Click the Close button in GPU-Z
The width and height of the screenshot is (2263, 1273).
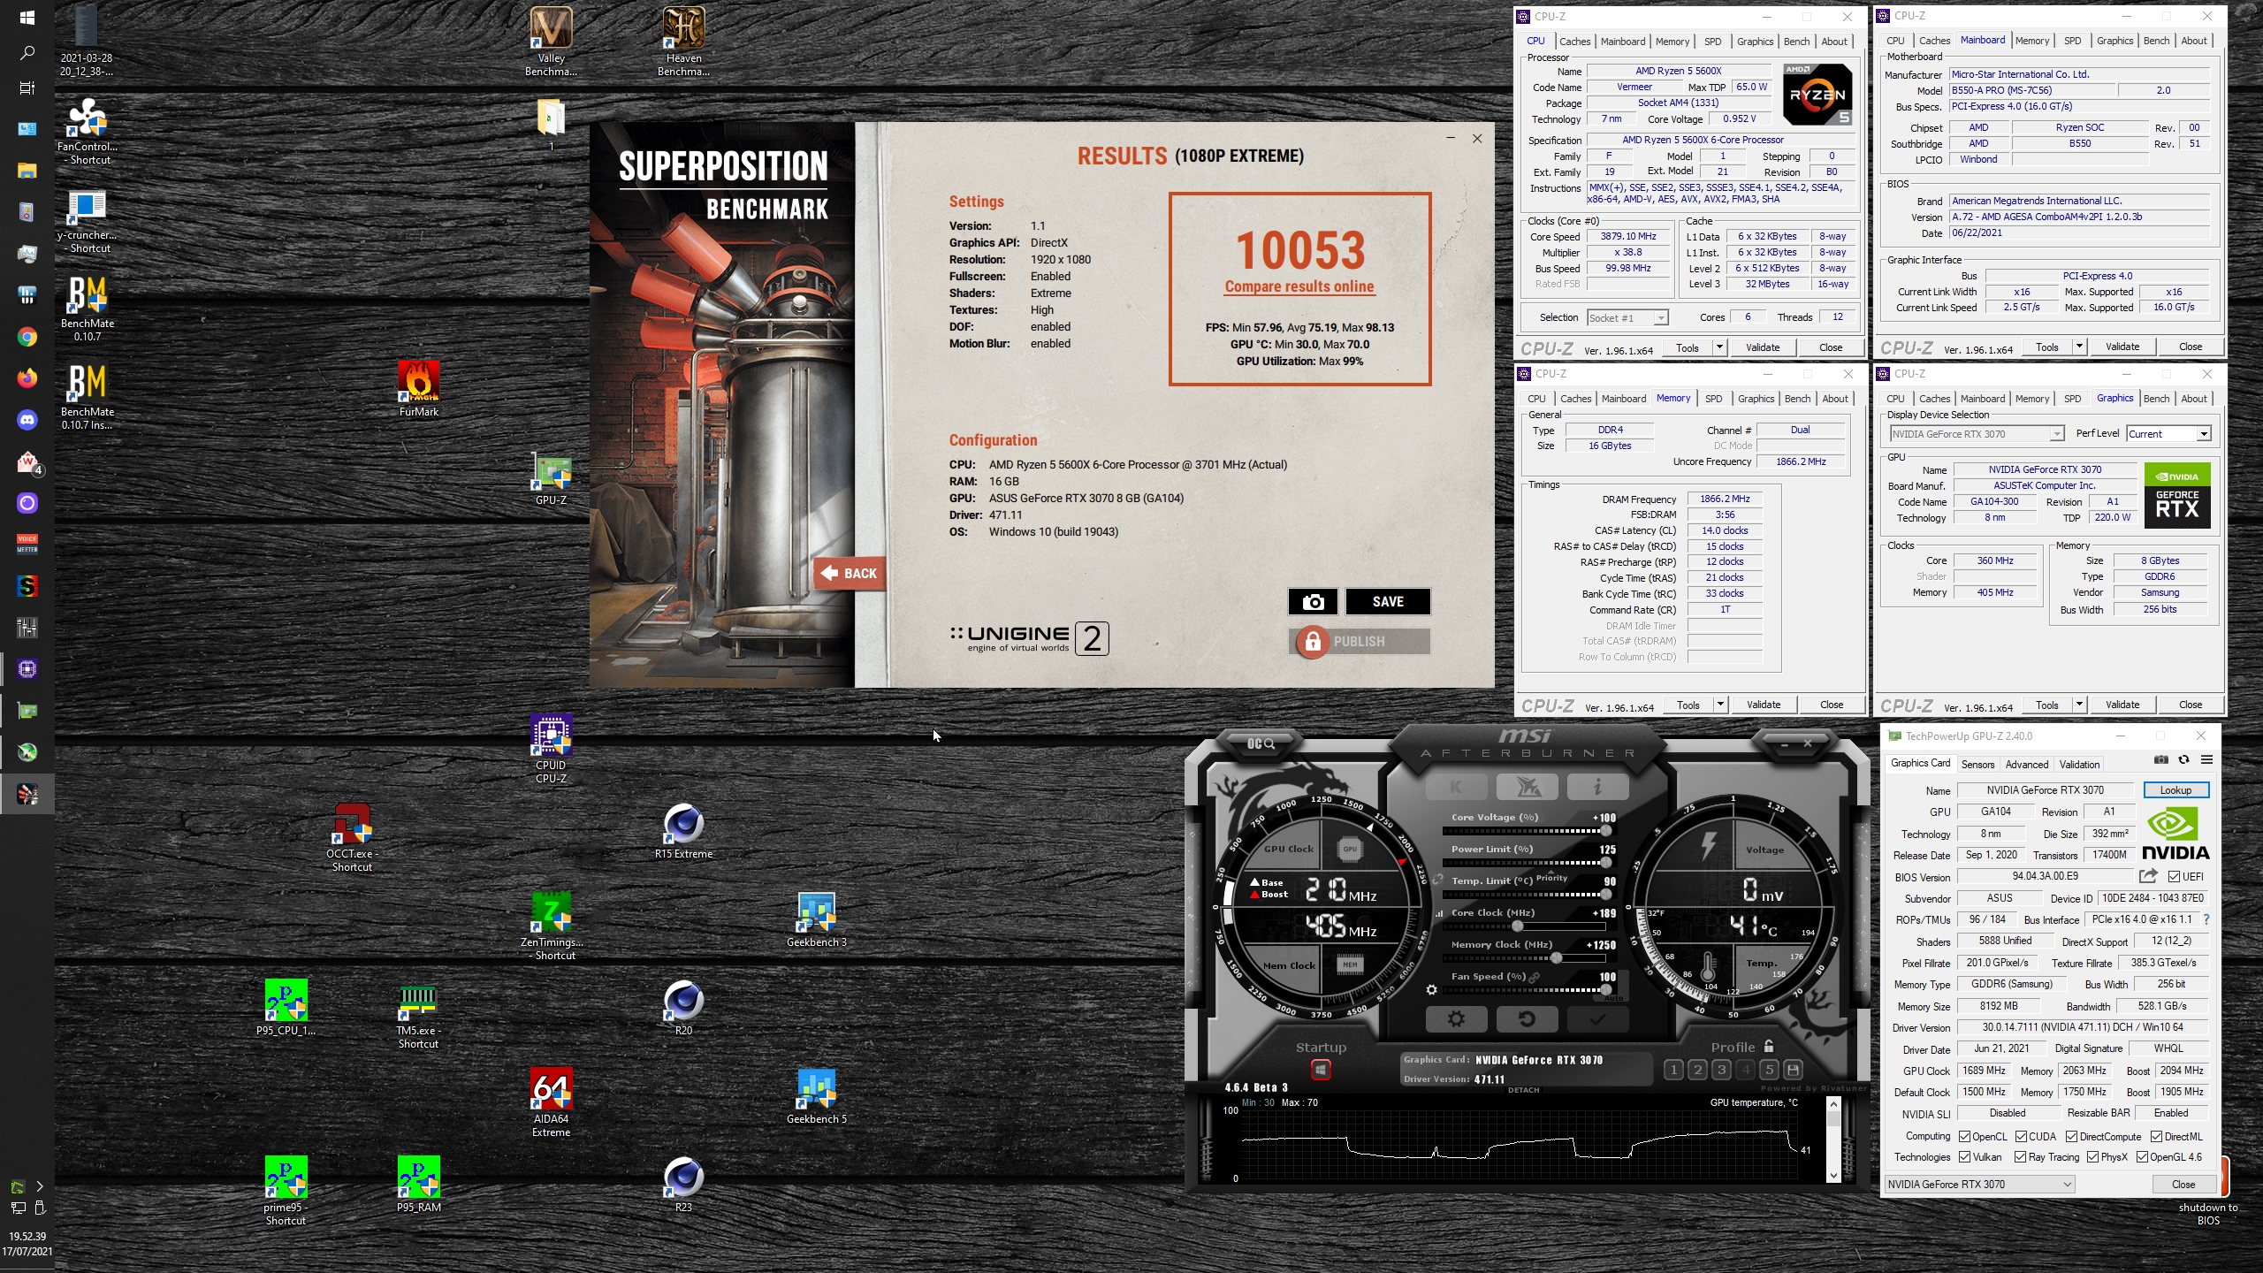(x=2183, y=1185)
